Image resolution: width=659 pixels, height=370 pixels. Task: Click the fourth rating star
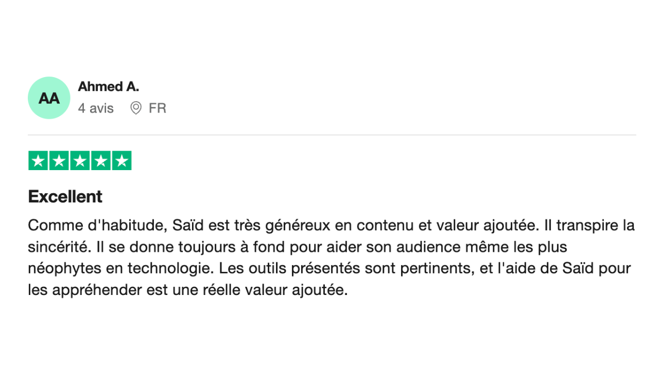click(101, 161)
